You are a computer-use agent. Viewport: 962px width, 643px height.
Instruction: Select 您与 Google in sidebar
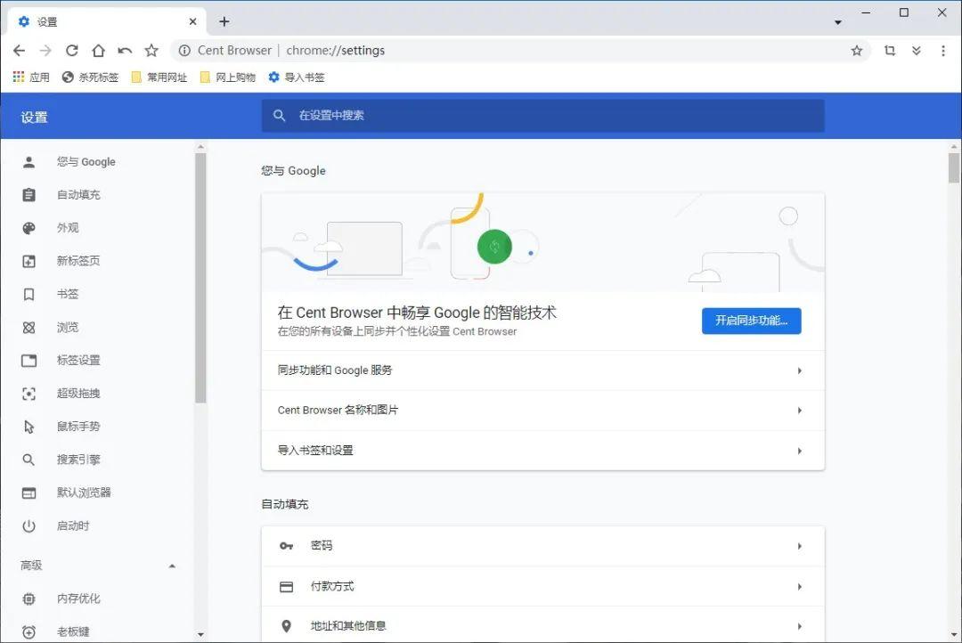point(86,162)
